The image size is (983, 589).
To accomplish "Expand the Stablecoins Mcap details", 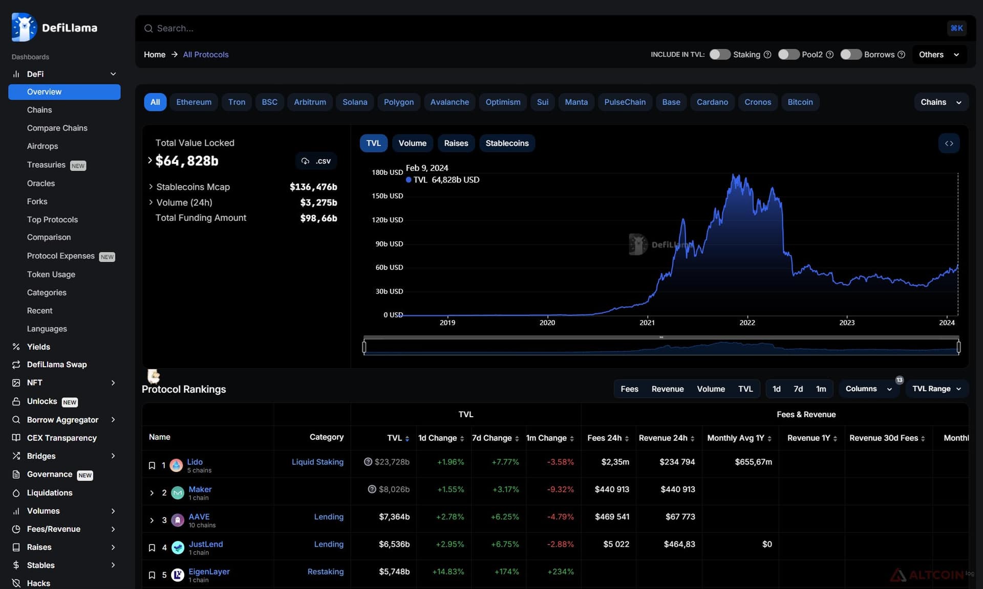I will (x=151, y=187).
